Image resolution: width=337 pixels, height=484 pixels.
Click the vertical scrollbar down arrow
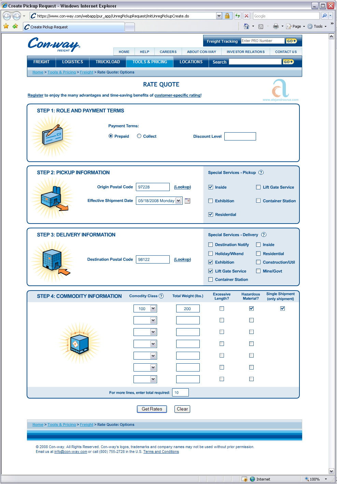(x=331, y=471)
